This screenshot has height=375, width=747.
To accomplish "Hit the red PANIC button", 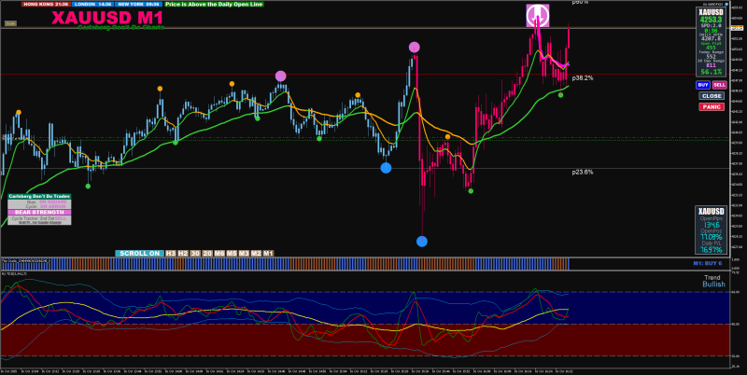I will [712, 106].
